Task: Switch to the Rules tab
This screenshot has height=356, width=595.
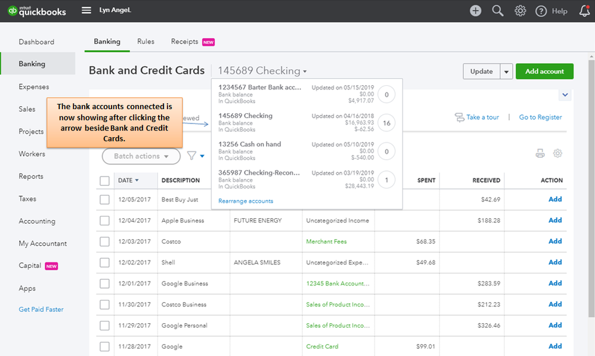Action: pos(145,41)
